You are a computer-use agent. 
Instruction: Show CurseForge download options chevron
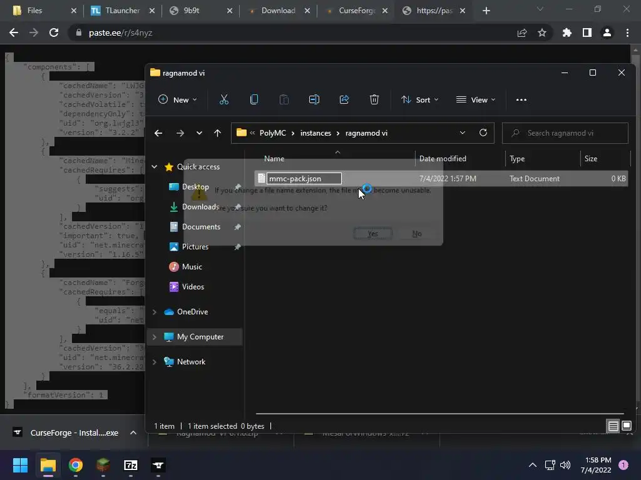click(x=133, y=432)
